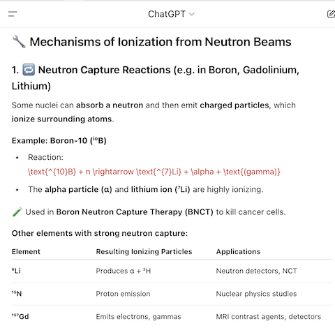Click the Resulting Ionizing Particles header
The image size is (335, 335).
click(144, 251)
